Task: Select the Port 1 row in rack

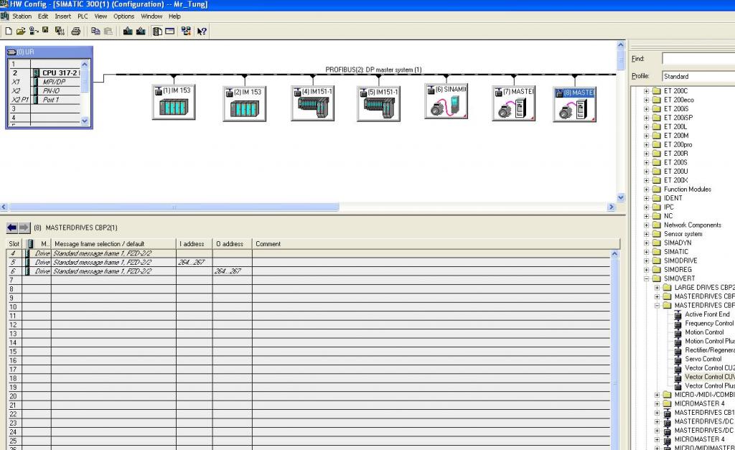Action: click(45, 99)
